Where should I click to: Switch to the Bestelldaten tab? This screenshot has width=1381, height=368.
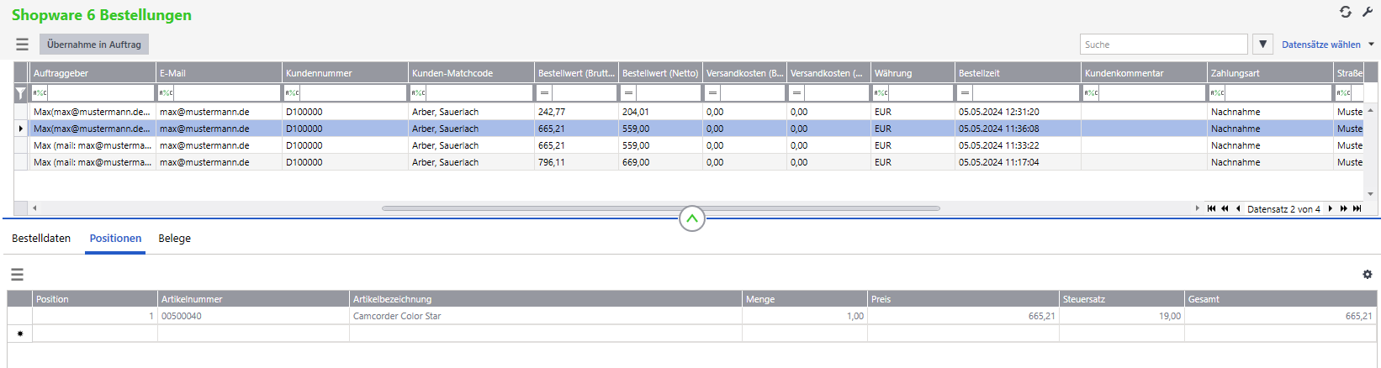(x=41, y=239)
